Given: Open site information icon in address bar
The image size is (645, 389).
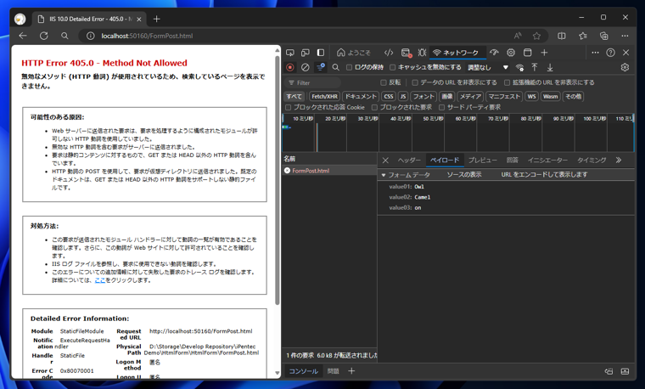Looking at the screenshot, I should tap(90, 36).
